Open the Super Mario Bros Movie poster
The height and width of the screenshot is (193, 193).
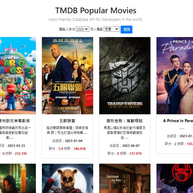click(18, 76)
